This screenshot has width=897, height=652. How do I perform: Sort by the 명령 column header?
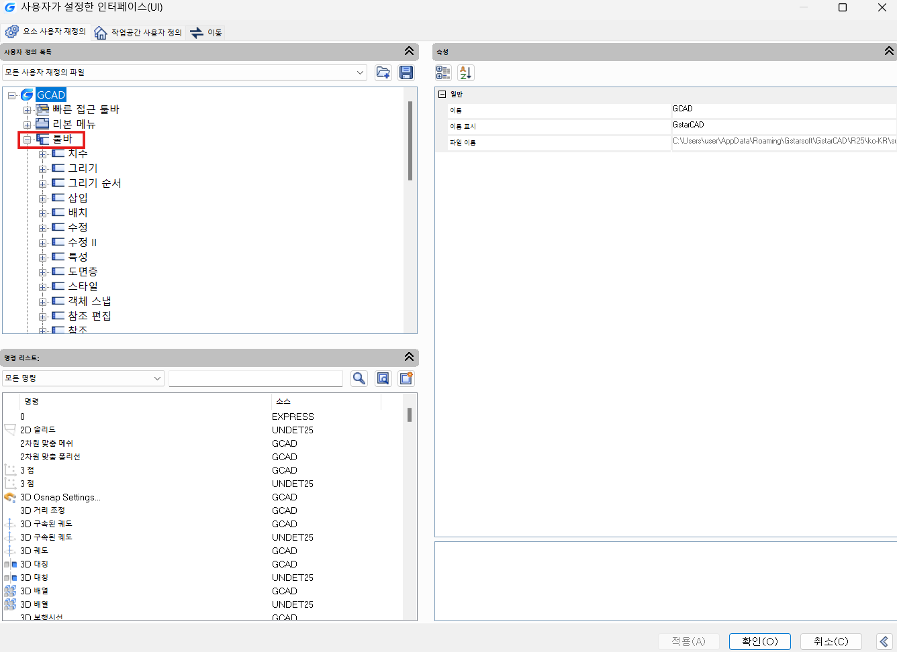(146, 401)
